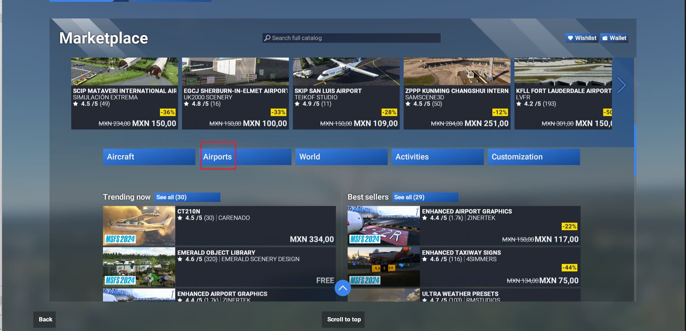Click the Best sellers heading
Screen dimensions: 686x331
click(368, 197)
